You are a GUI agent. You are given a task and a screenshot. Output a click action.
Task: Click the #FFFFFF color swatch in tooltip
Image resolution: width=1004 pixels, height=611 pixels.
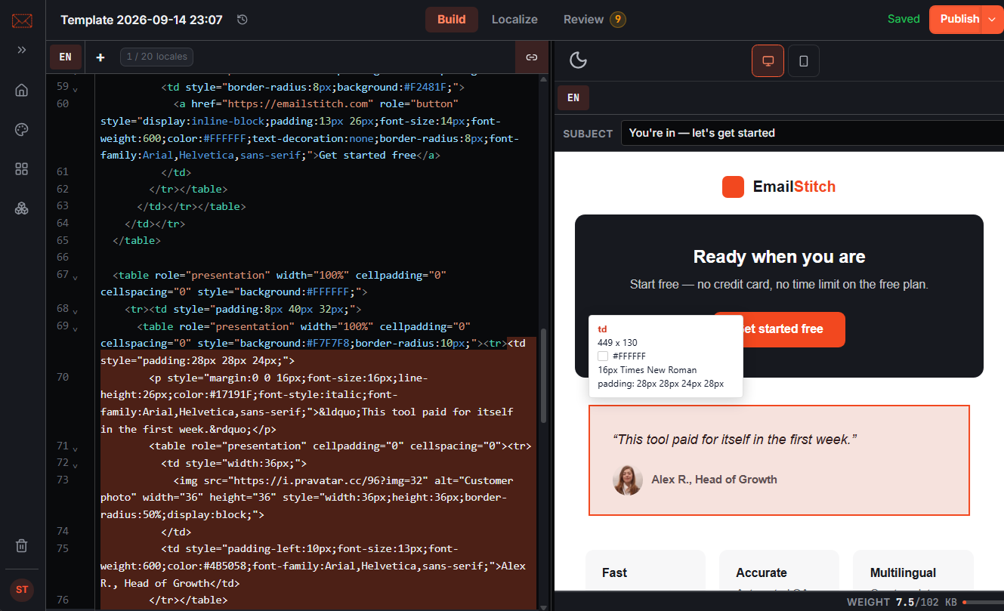pyautogui.click(x=603, y=356)
